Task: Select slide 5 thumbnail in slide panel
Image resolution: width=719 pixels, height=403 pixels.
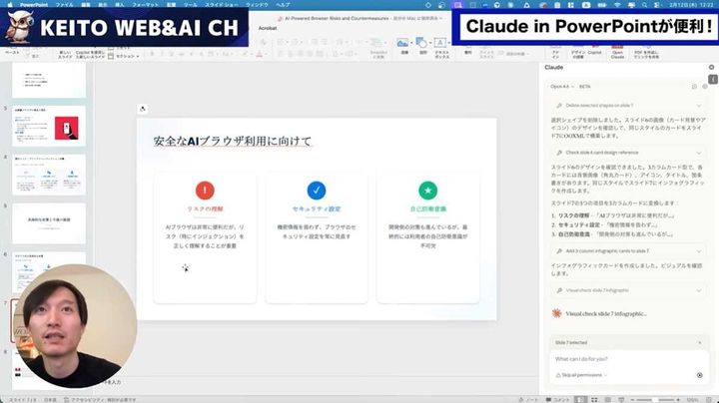Action: tap(49, 223)
